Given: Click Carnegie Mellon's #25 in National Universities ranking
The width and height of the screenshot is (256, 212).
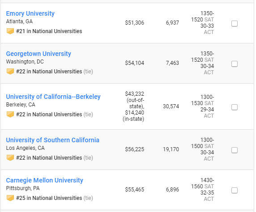Looking at the screenshot, I should pyautogui.click(x=49, y=198).
